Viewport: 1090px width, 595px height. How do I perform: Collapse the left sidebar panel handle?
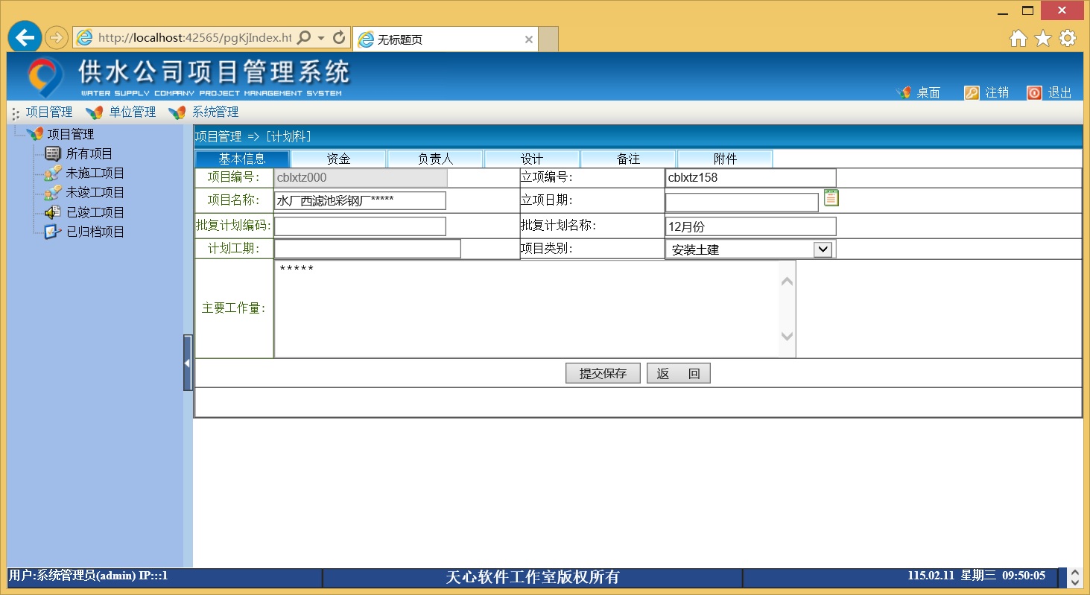click(188, 363)
